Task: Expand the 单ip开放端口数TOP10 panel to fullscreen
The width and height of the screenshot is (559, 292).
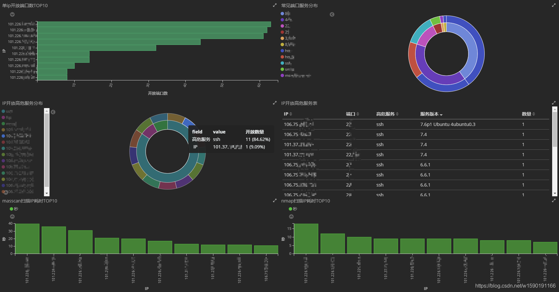Action: pyautogui.click(x=275, y=5)
